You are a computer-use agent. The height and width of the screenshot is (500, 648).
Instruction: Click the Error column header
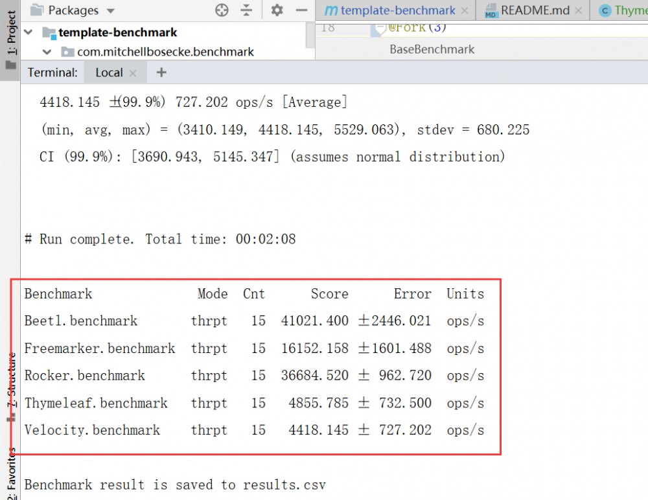pos(412,294)
